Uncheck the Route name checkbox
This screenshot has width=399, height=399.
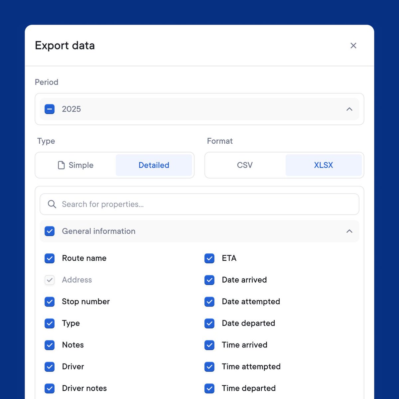[x=50, y=258]
